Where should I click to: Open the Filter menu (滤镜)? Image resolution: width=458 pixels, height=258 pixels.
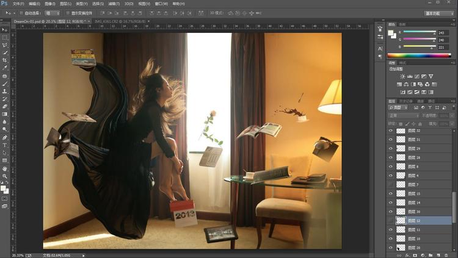(x=112, y=4)
